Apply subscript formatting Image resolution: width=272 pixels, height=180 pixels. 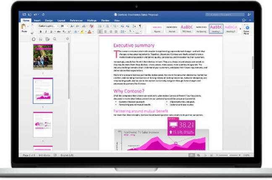(64, 31)
